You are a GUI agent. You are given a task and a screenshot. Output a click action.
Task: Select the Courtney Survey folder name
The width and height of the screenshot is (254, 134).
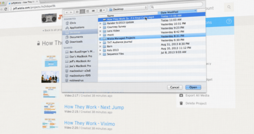click(x=116, y=27)
